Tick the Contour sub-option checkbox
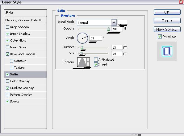 tap(11, 61)
